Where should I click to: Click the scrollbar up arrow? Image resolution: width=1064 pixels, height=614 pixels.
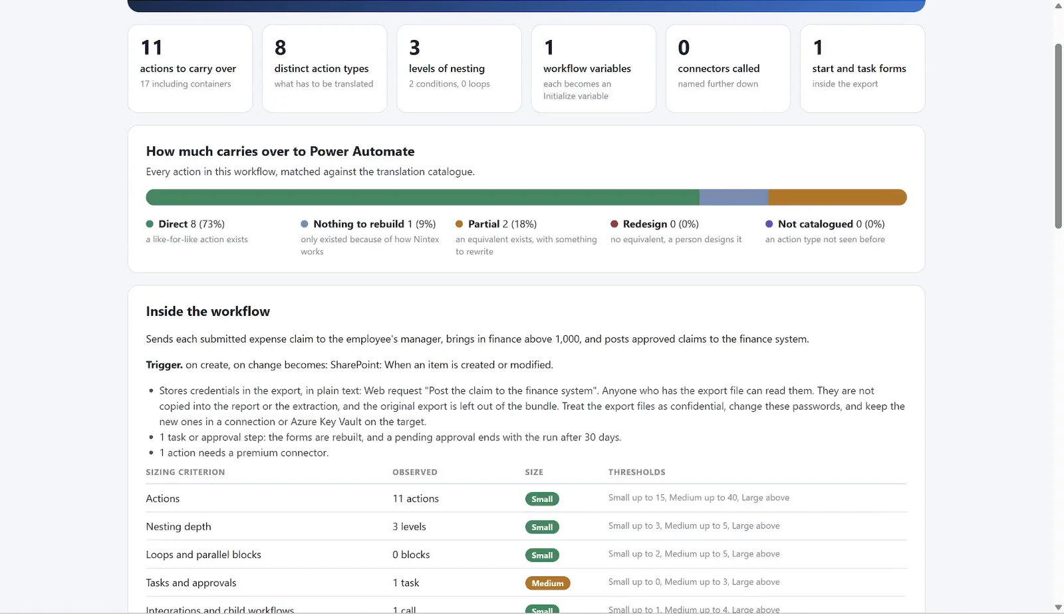click(x=1059, y=6)
